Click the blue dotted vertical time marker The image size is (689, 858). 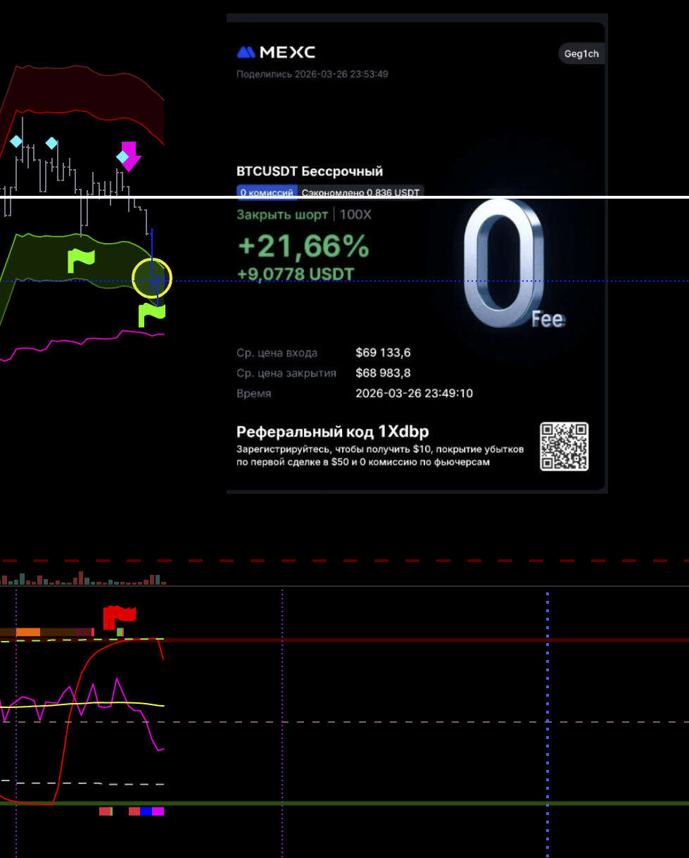547,704
